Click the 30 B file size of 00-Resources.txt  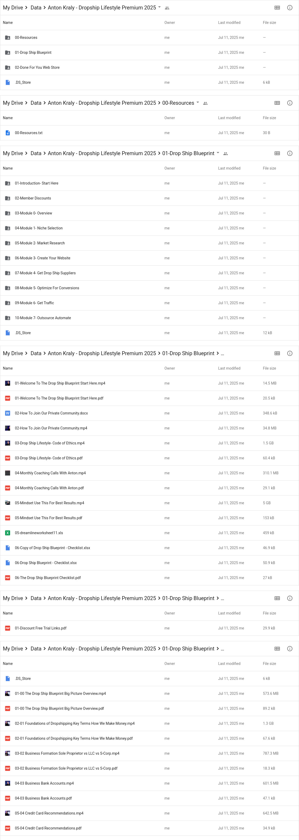click(x=266, y=133)
